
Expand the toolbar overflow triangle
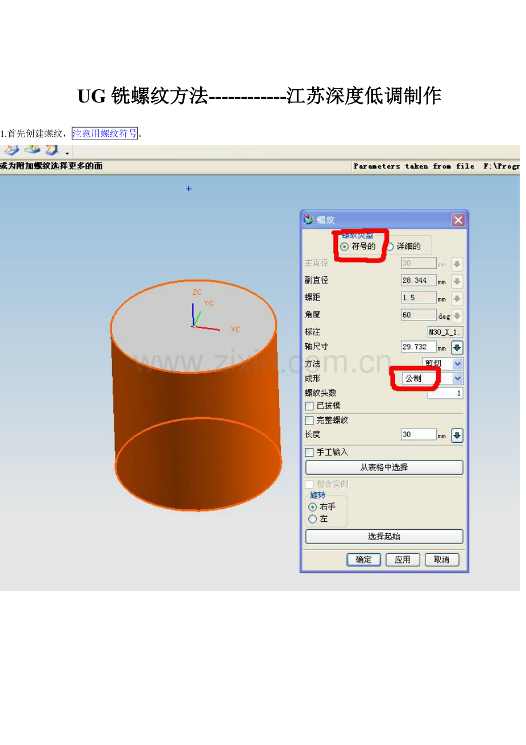pos(67,153)
